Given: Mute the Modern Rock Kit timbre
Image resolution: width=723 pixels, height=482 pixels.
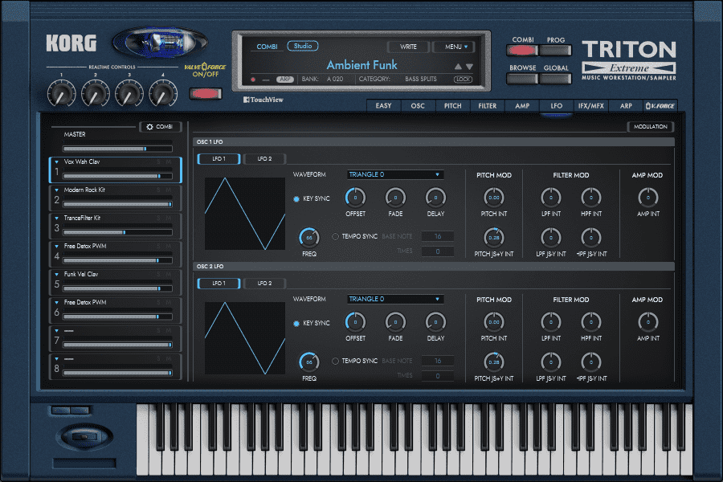Looking at the screenshot, I should (169, 190).
